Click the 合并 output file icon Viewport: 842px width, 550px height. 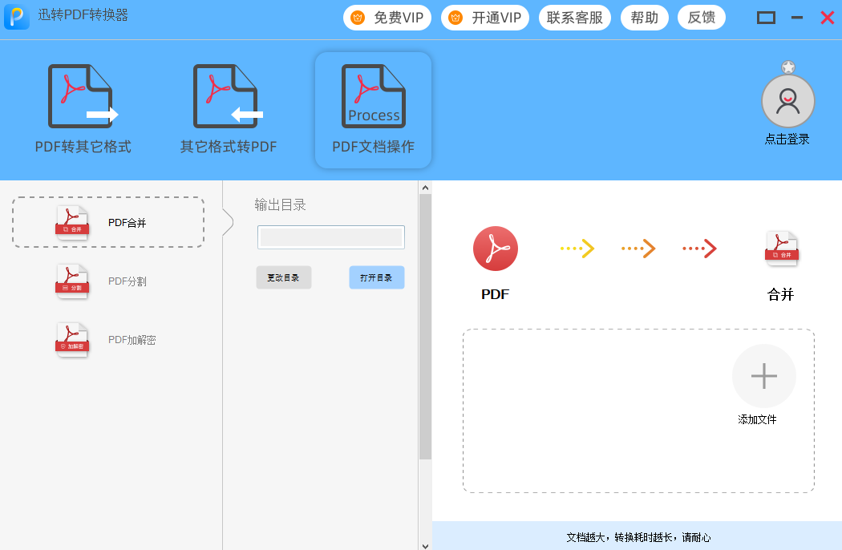782,249
